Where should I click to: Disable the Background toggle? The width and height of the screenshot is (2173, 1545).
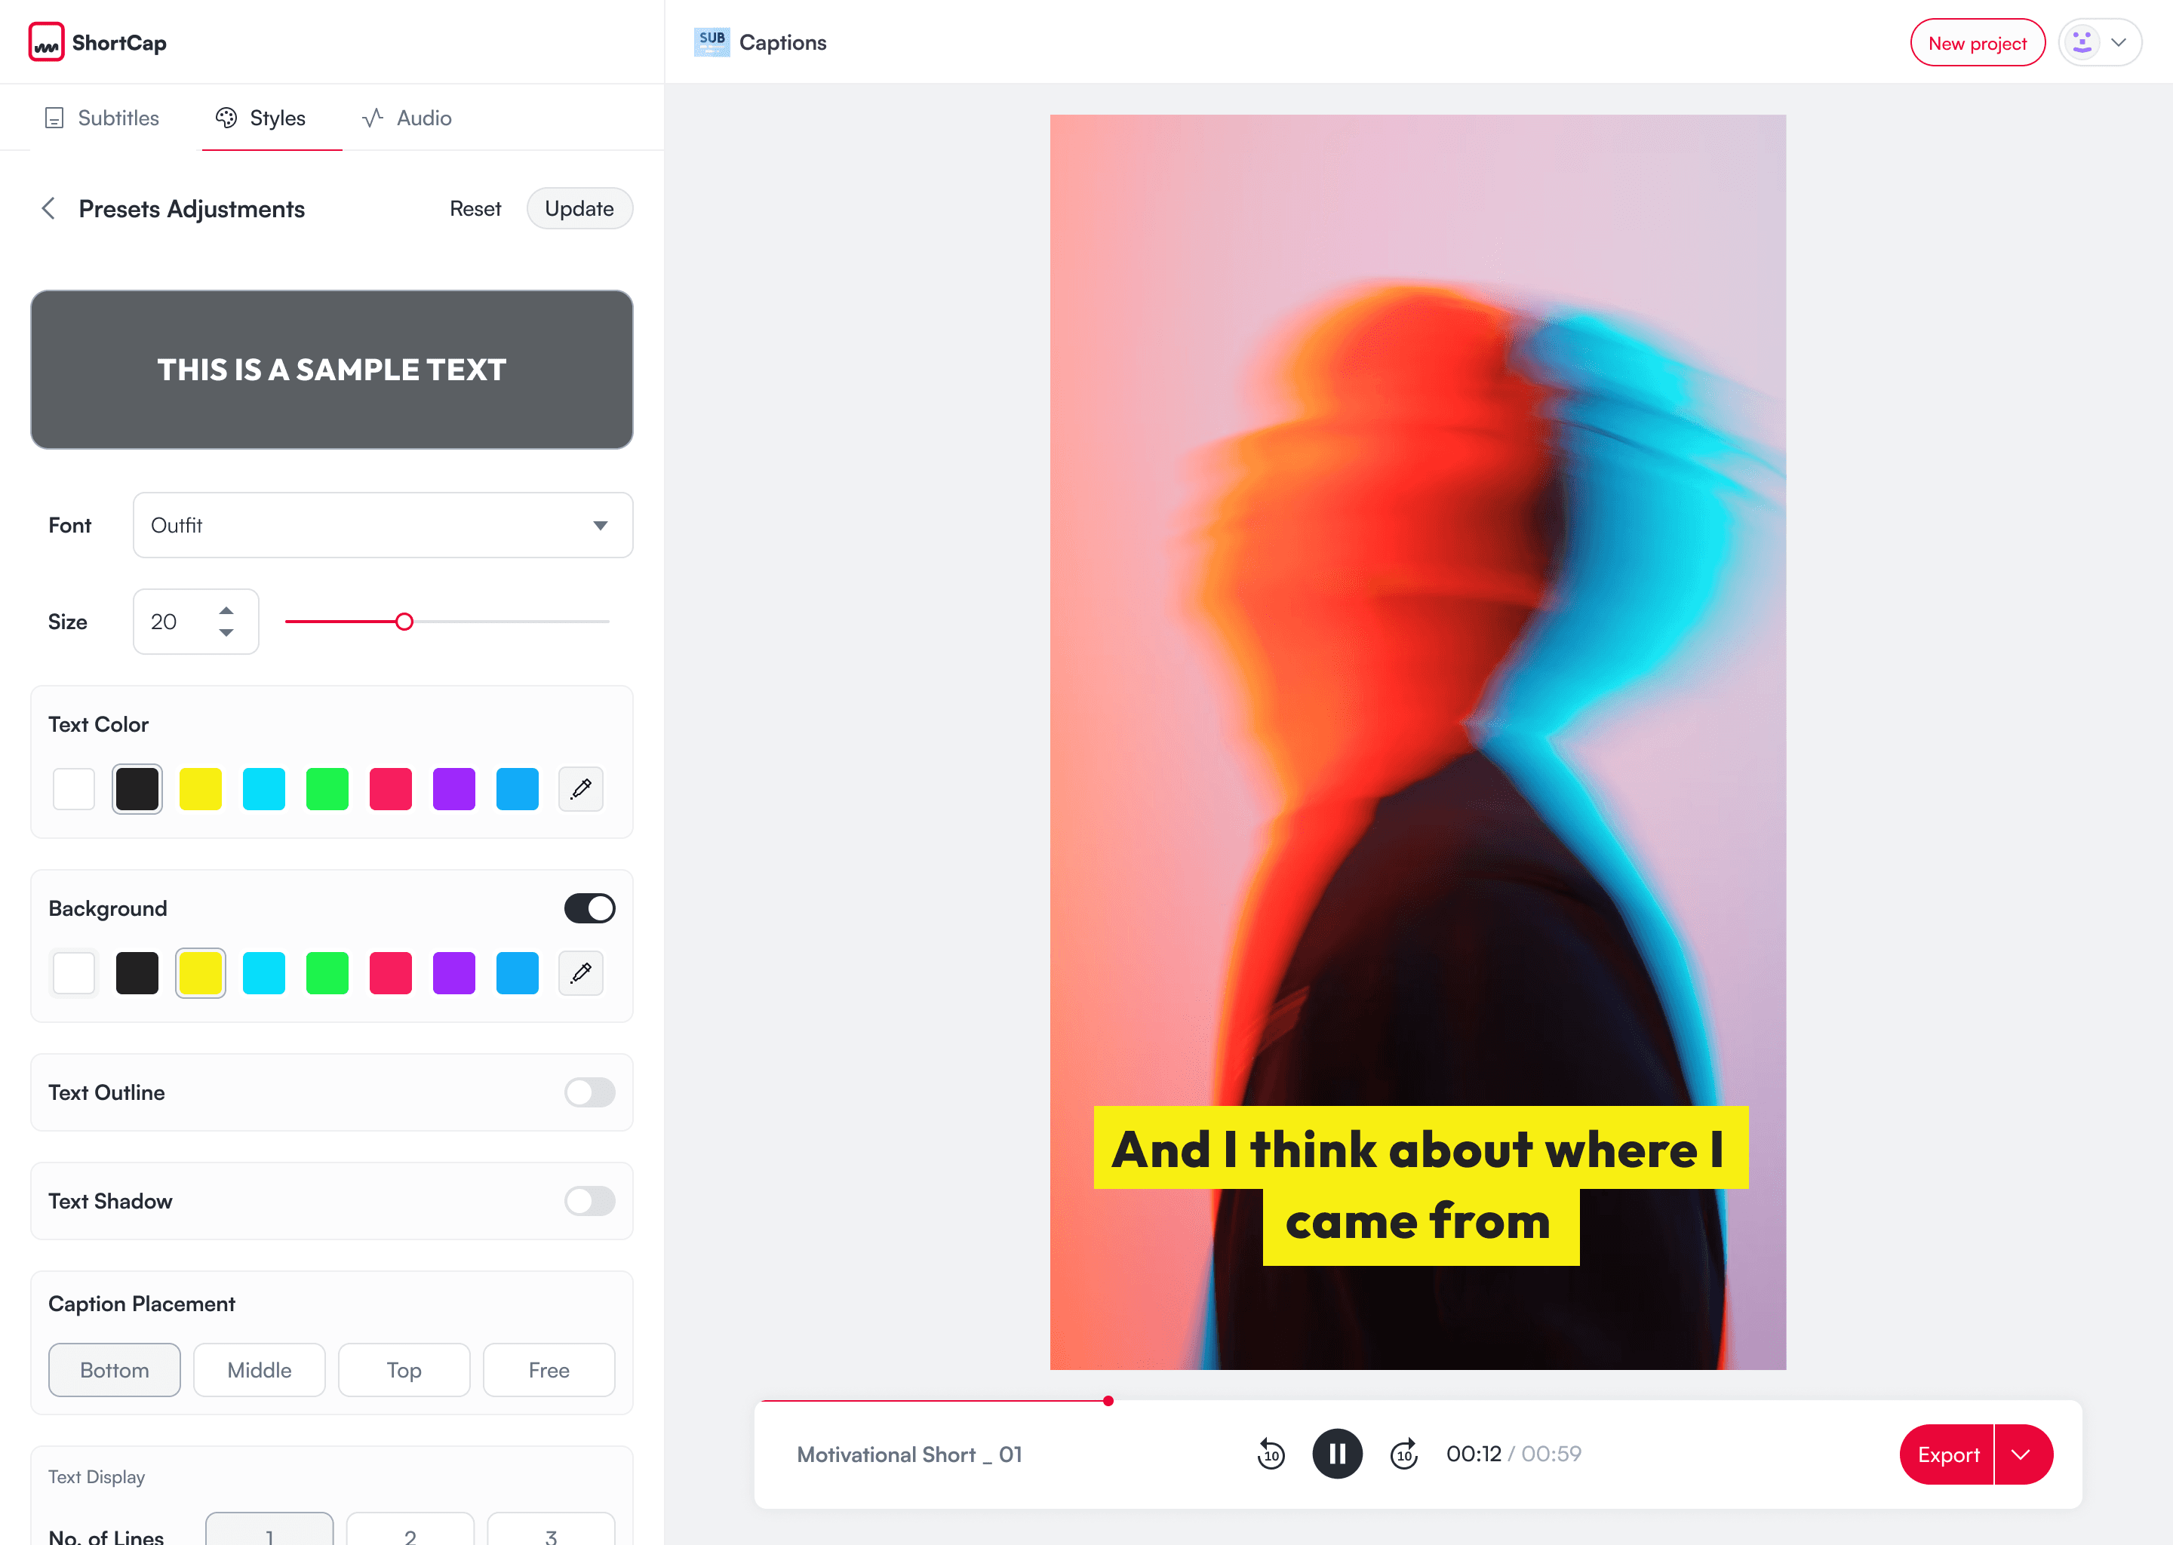[589, 908]
